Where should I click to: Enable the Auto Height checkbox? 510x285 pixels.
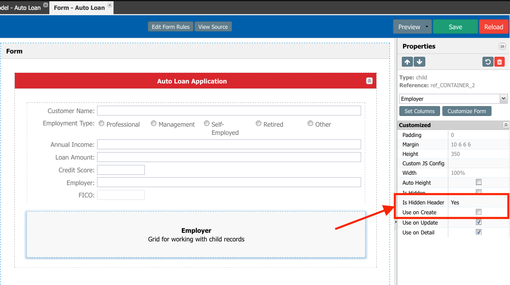coord(478,182)
